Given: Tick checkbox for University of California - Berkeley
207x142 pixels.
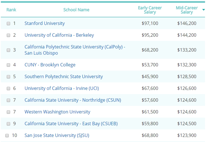Looking at the screenshot, I should [x=8, y=35].
